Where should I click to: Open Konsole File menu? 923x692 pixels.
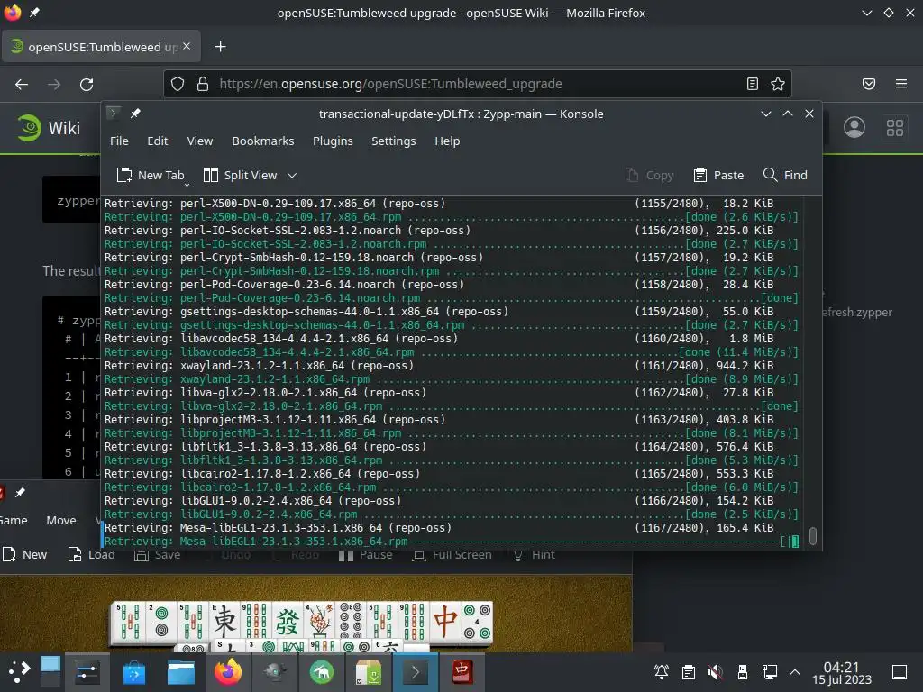[x=119, y=141]
